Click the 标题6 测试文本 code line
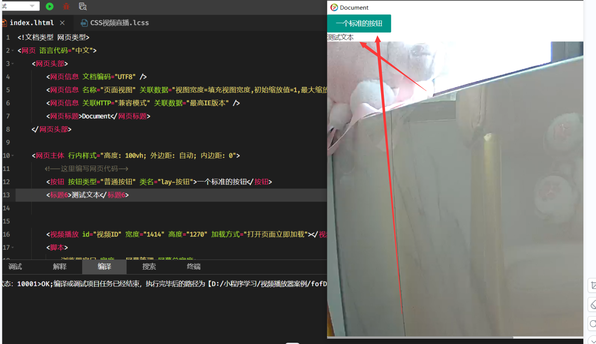596x344 pixels. pos(88,195)
